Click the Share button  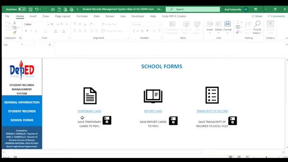coord(257,16)
